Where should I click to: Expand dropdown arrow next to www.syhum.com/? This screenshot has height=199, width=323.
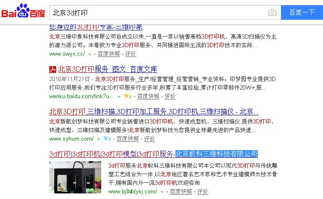98,139
